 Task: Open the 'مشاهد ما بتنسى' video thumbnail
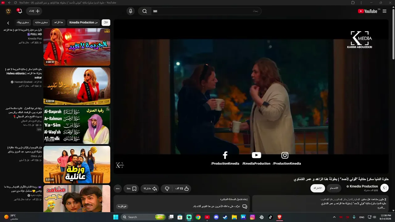[77, 199]
